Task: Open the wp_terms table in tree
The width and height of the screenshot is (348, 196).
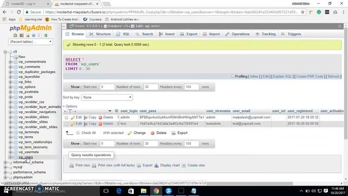Action: (x=26, y=137)
